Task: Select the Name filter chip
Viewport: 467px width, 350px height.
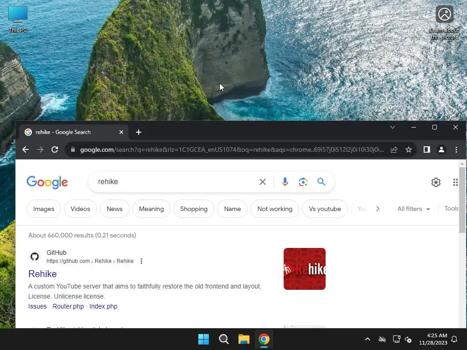Action: click(232, 209)
